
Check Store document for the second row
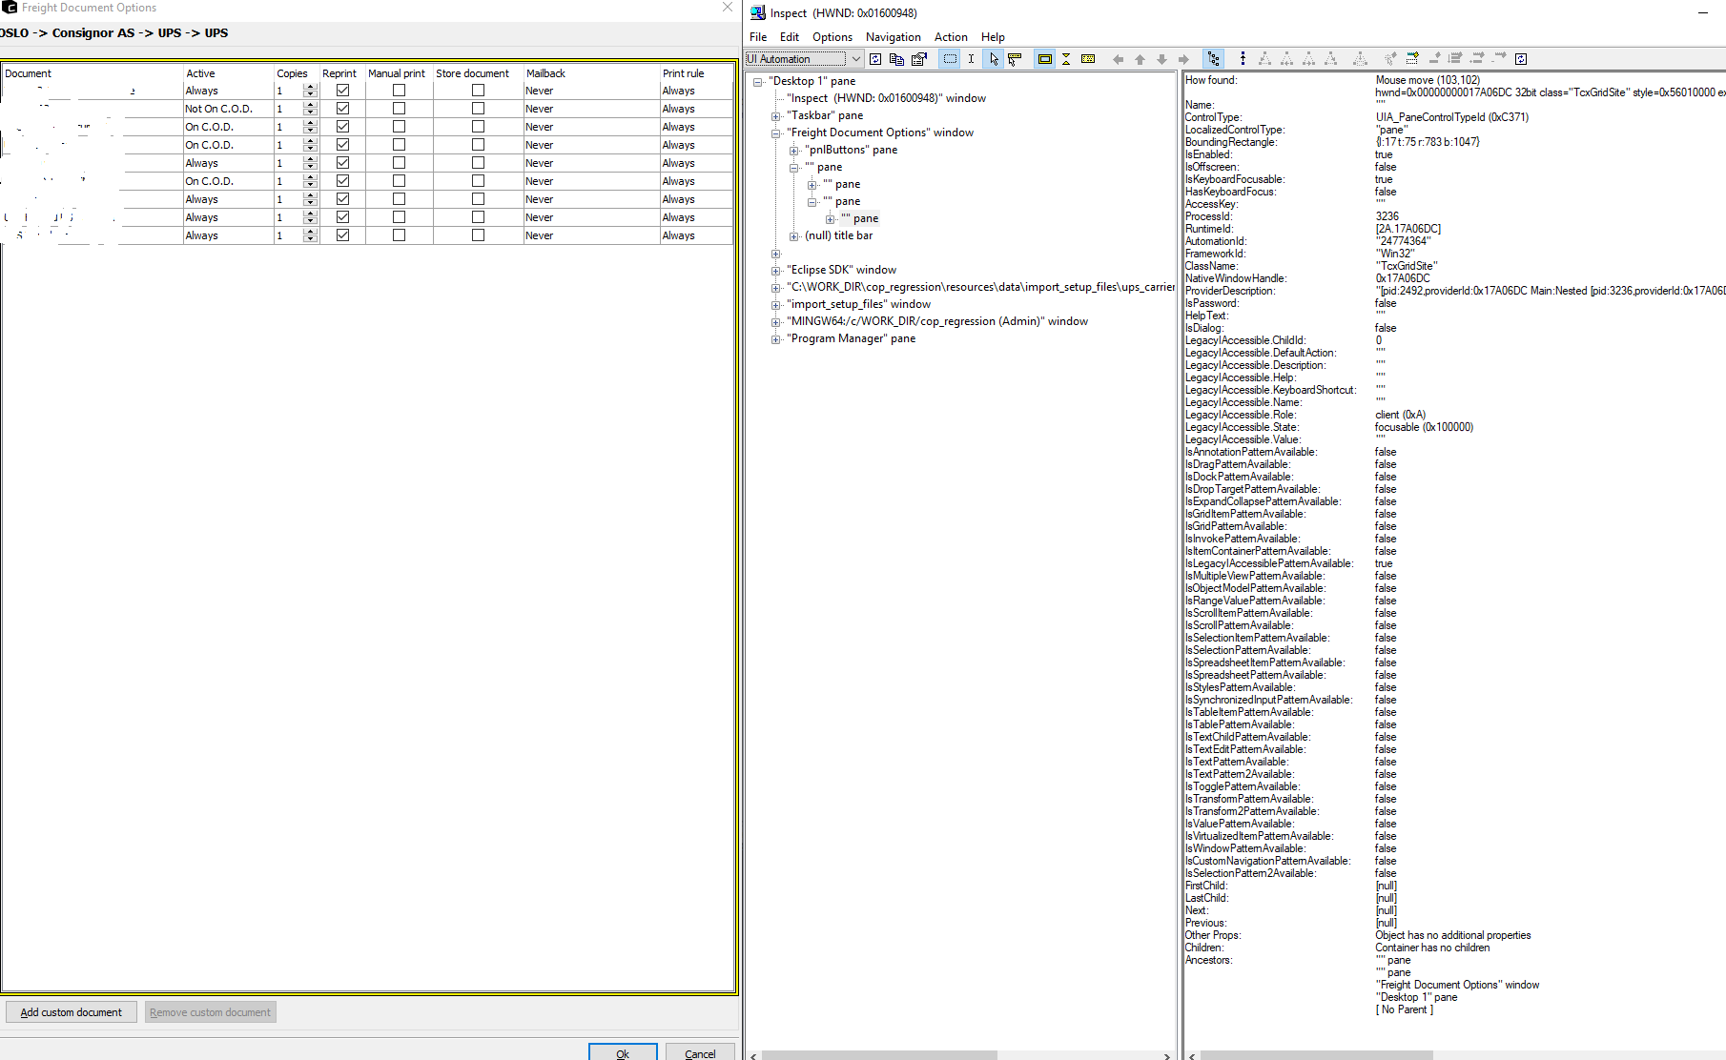(477, 108)
